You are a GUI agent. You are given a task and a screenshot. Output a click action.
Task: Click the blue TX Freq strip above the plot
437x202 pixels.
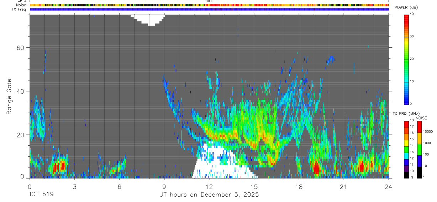pyautogui.click(x=209, y=9)
